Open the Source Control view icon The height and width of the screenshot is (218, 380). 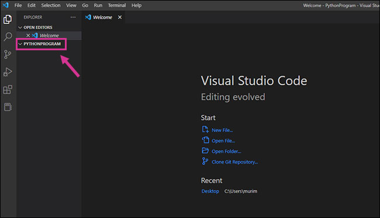(8, 54)
